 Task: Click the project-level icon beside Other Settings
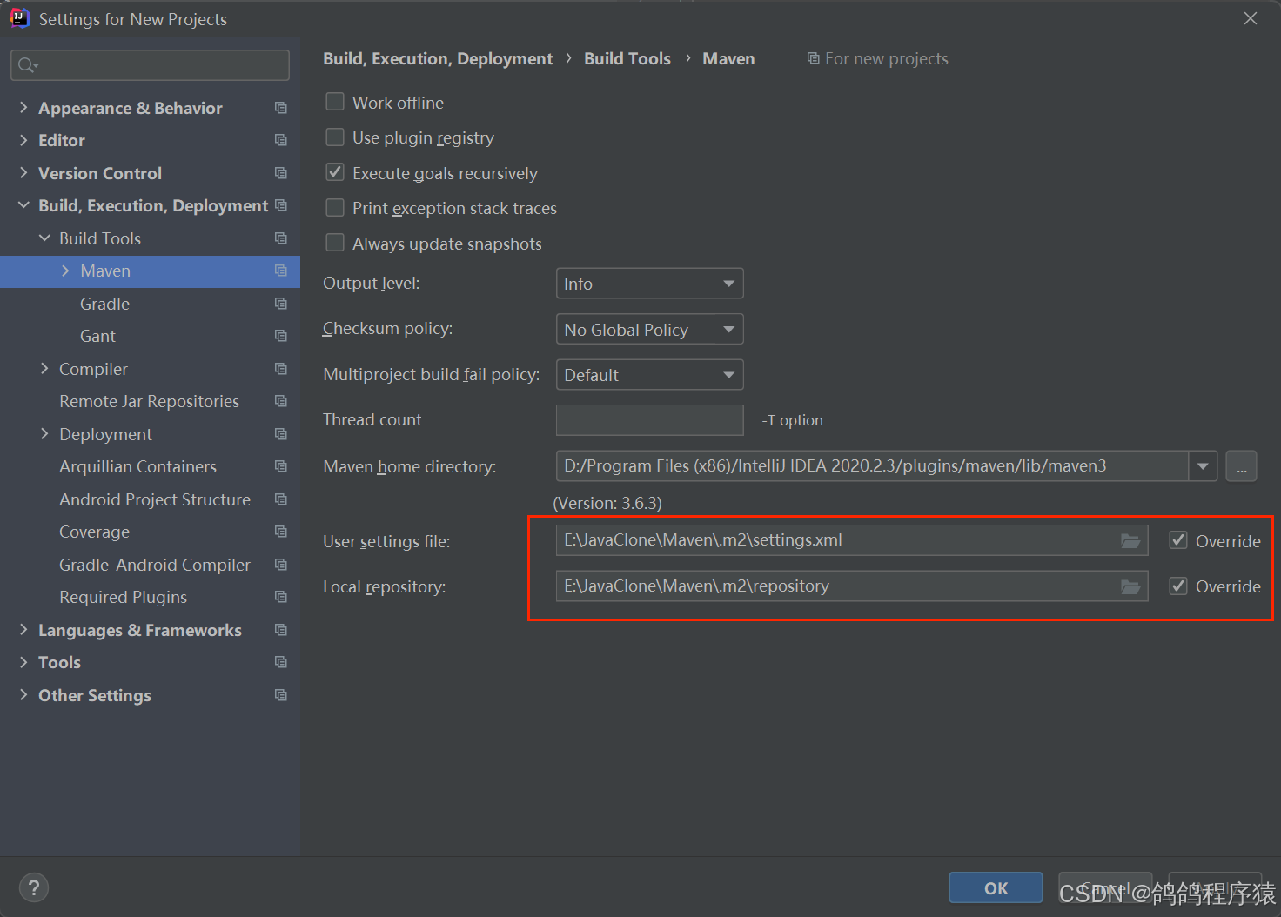tap(280, 695)
